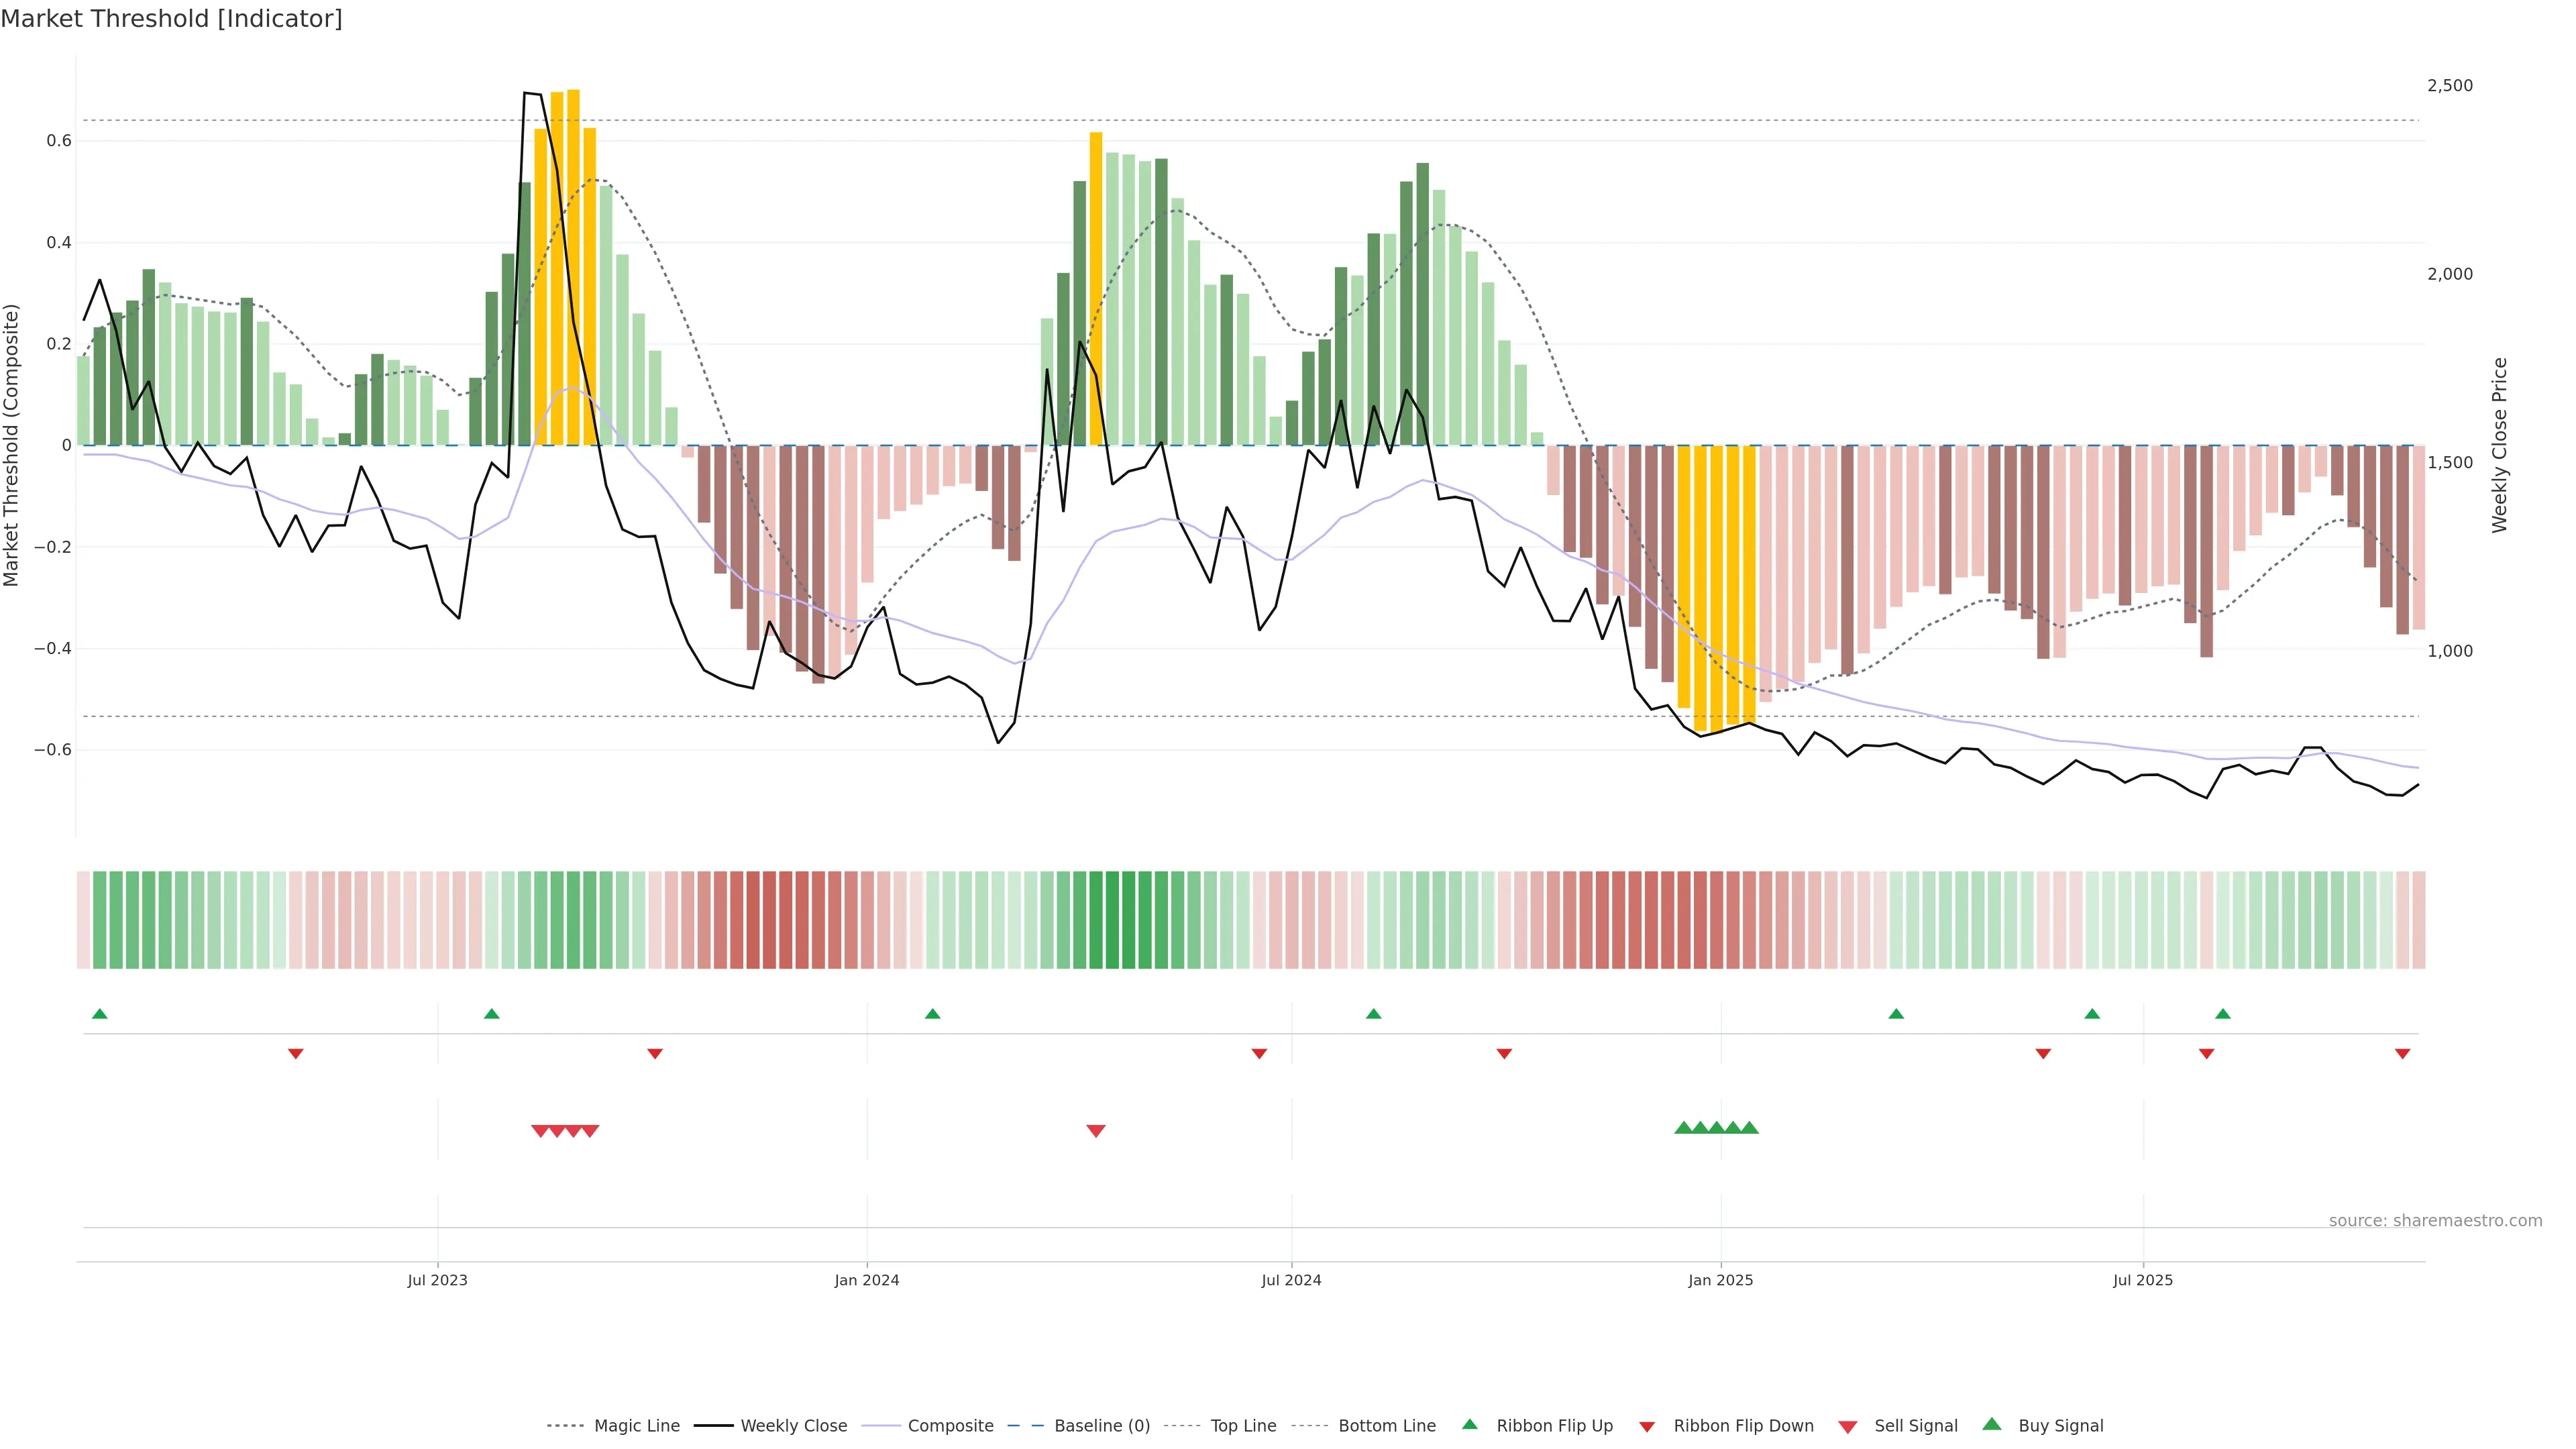Click the Buy Signal green triangle in legend
This screenshot has height=1449, width=2576.
[x=1992, y=1424]
